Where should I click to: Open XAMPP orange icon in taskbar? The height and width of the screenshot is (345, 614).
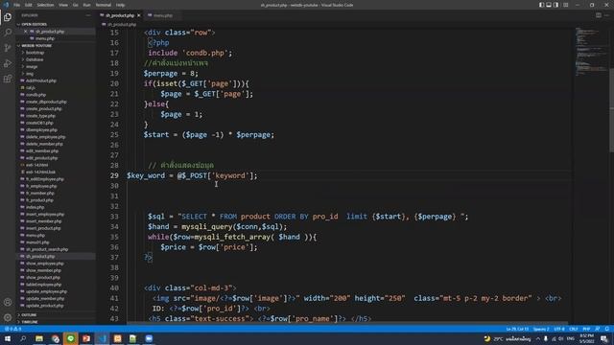(117, 338)
